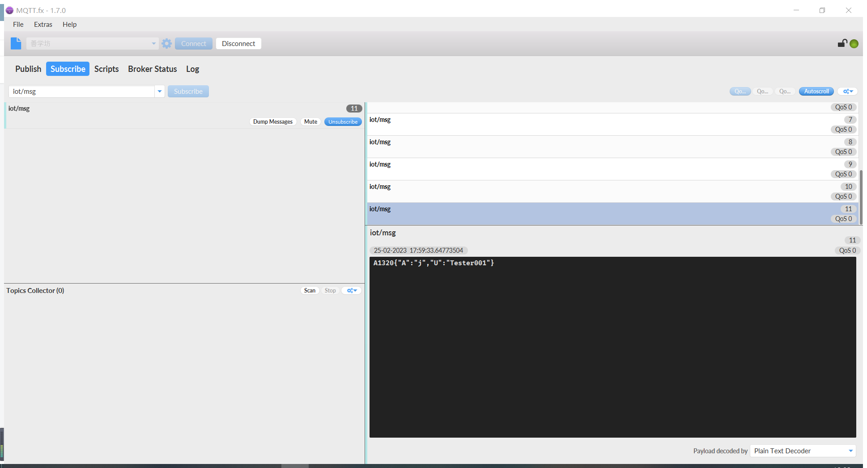Click the Topics Collector (0) label
Viewport: 867px width, 468px height.
pyautogui.click(x=35, y=291)
